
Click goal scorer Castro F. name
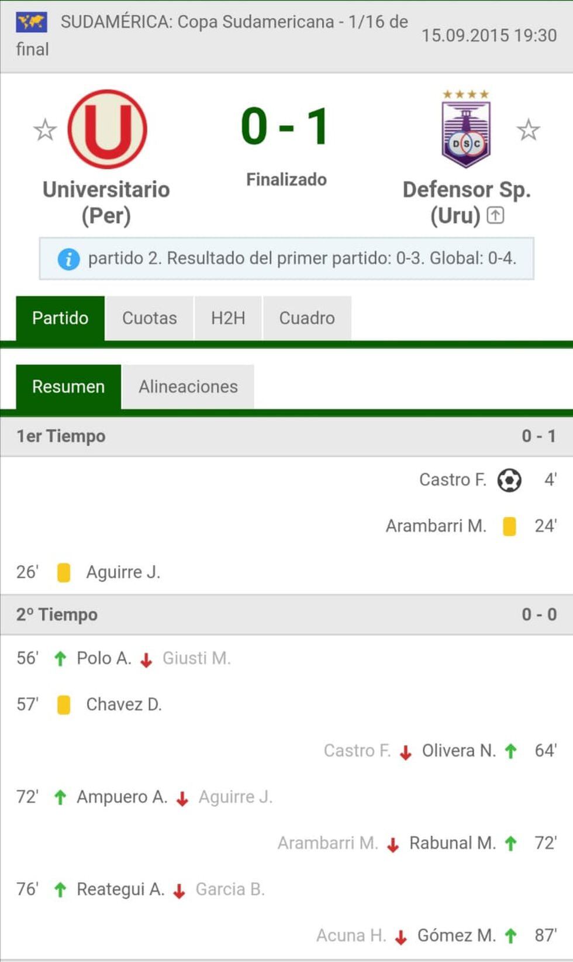(453, 480)
